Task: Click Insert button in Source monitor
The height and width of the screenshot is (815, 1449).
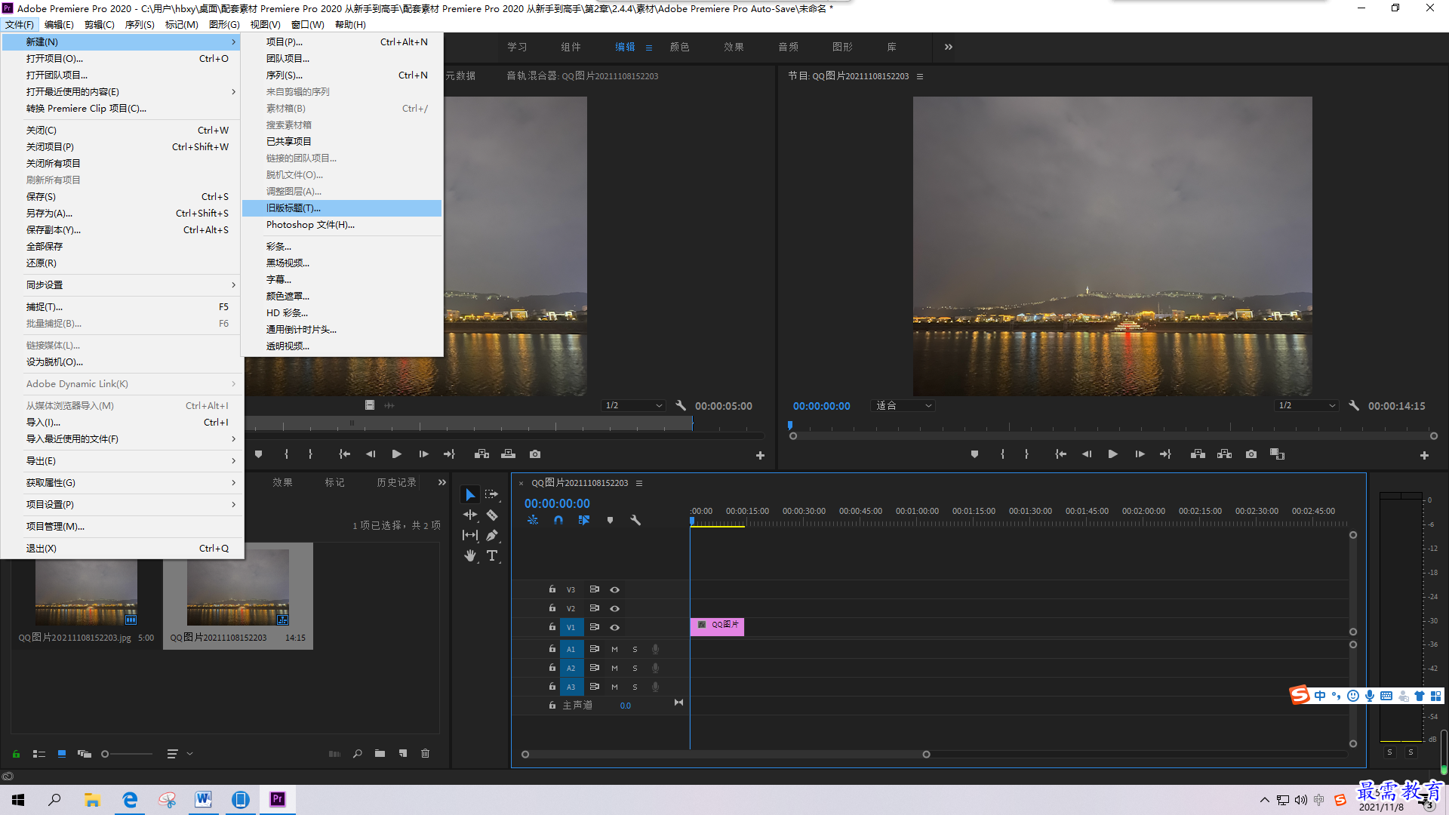Action: tap(481, 454)
